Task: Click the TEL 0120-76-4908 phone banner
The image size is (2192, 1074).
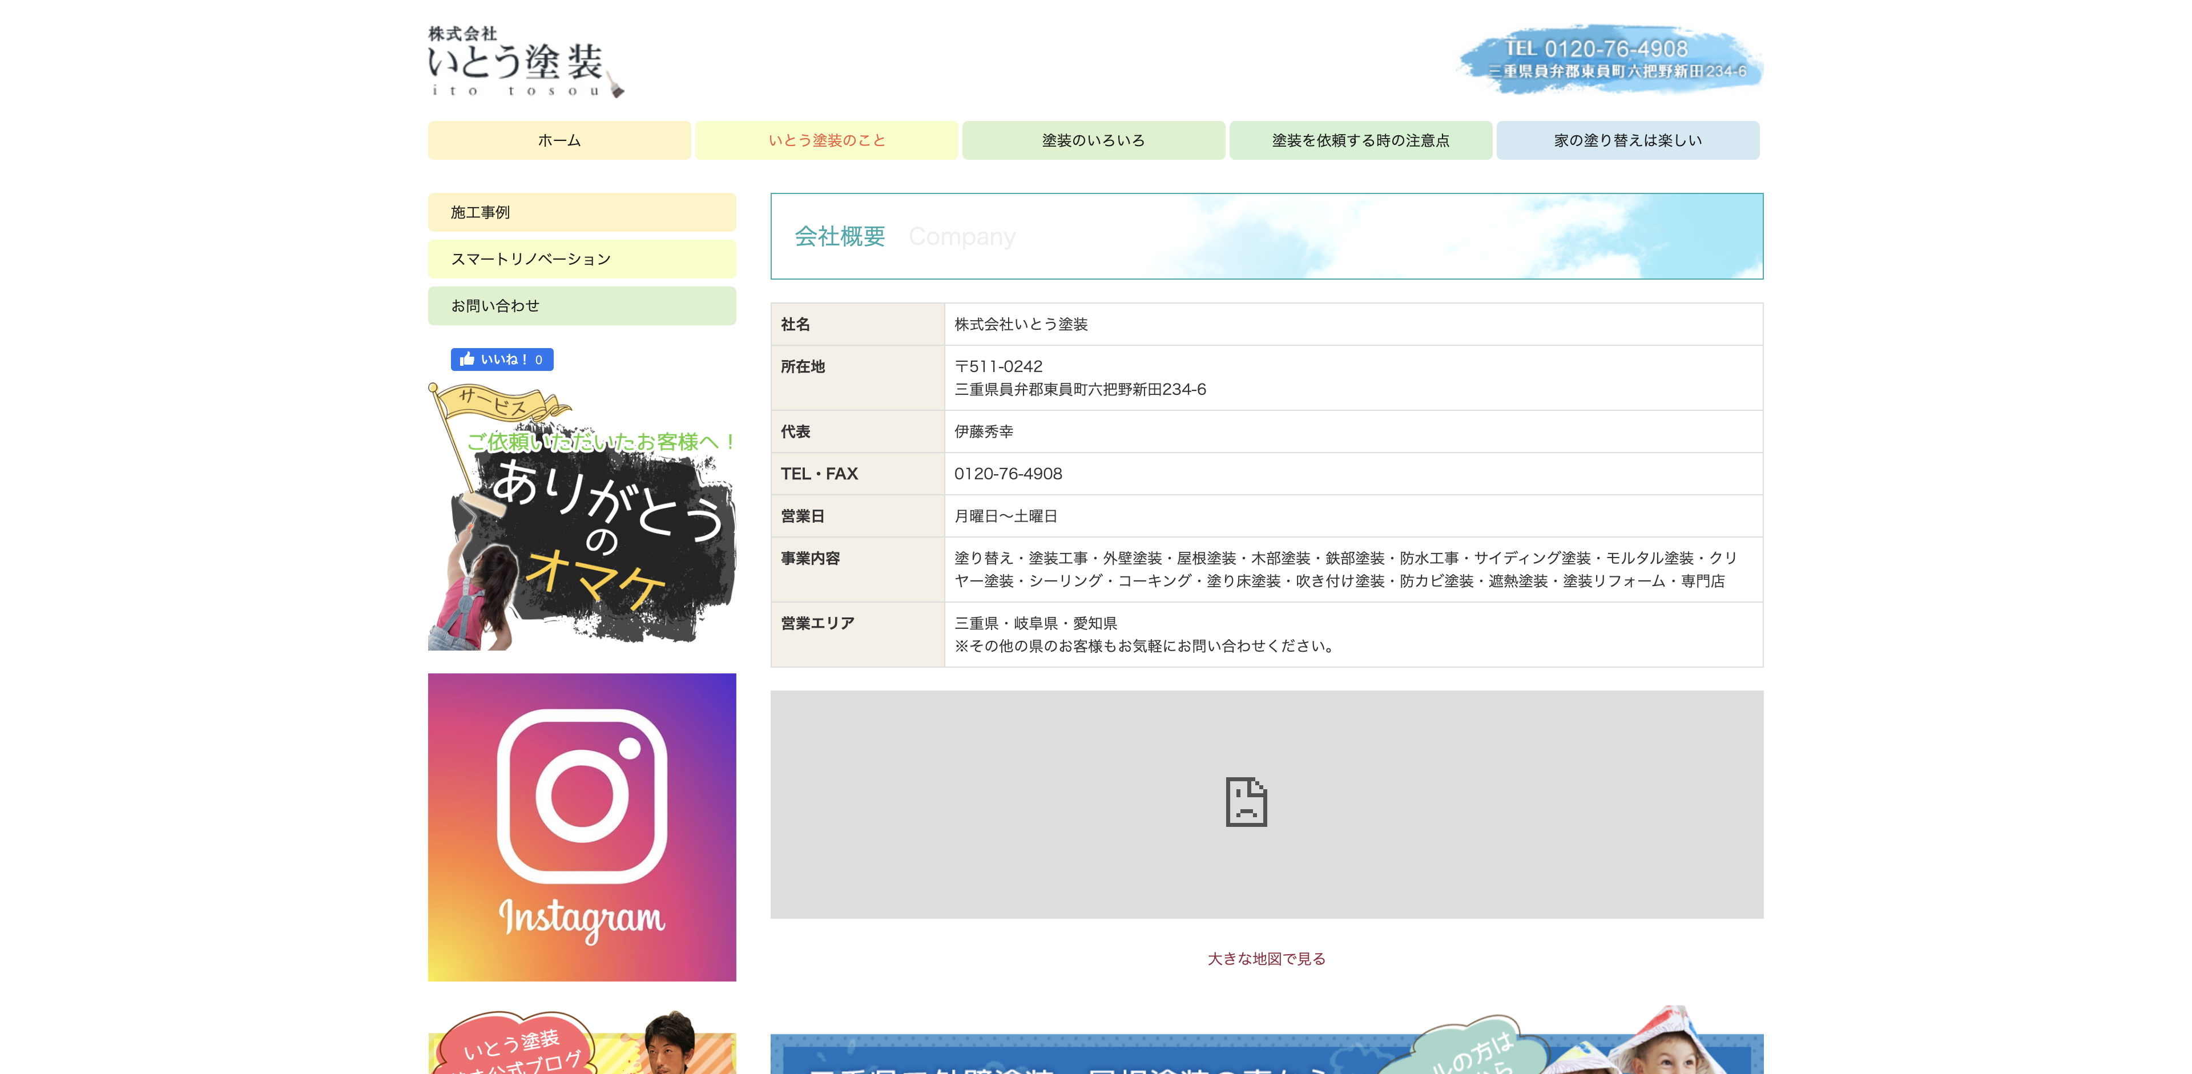Action: point(1611,59)
